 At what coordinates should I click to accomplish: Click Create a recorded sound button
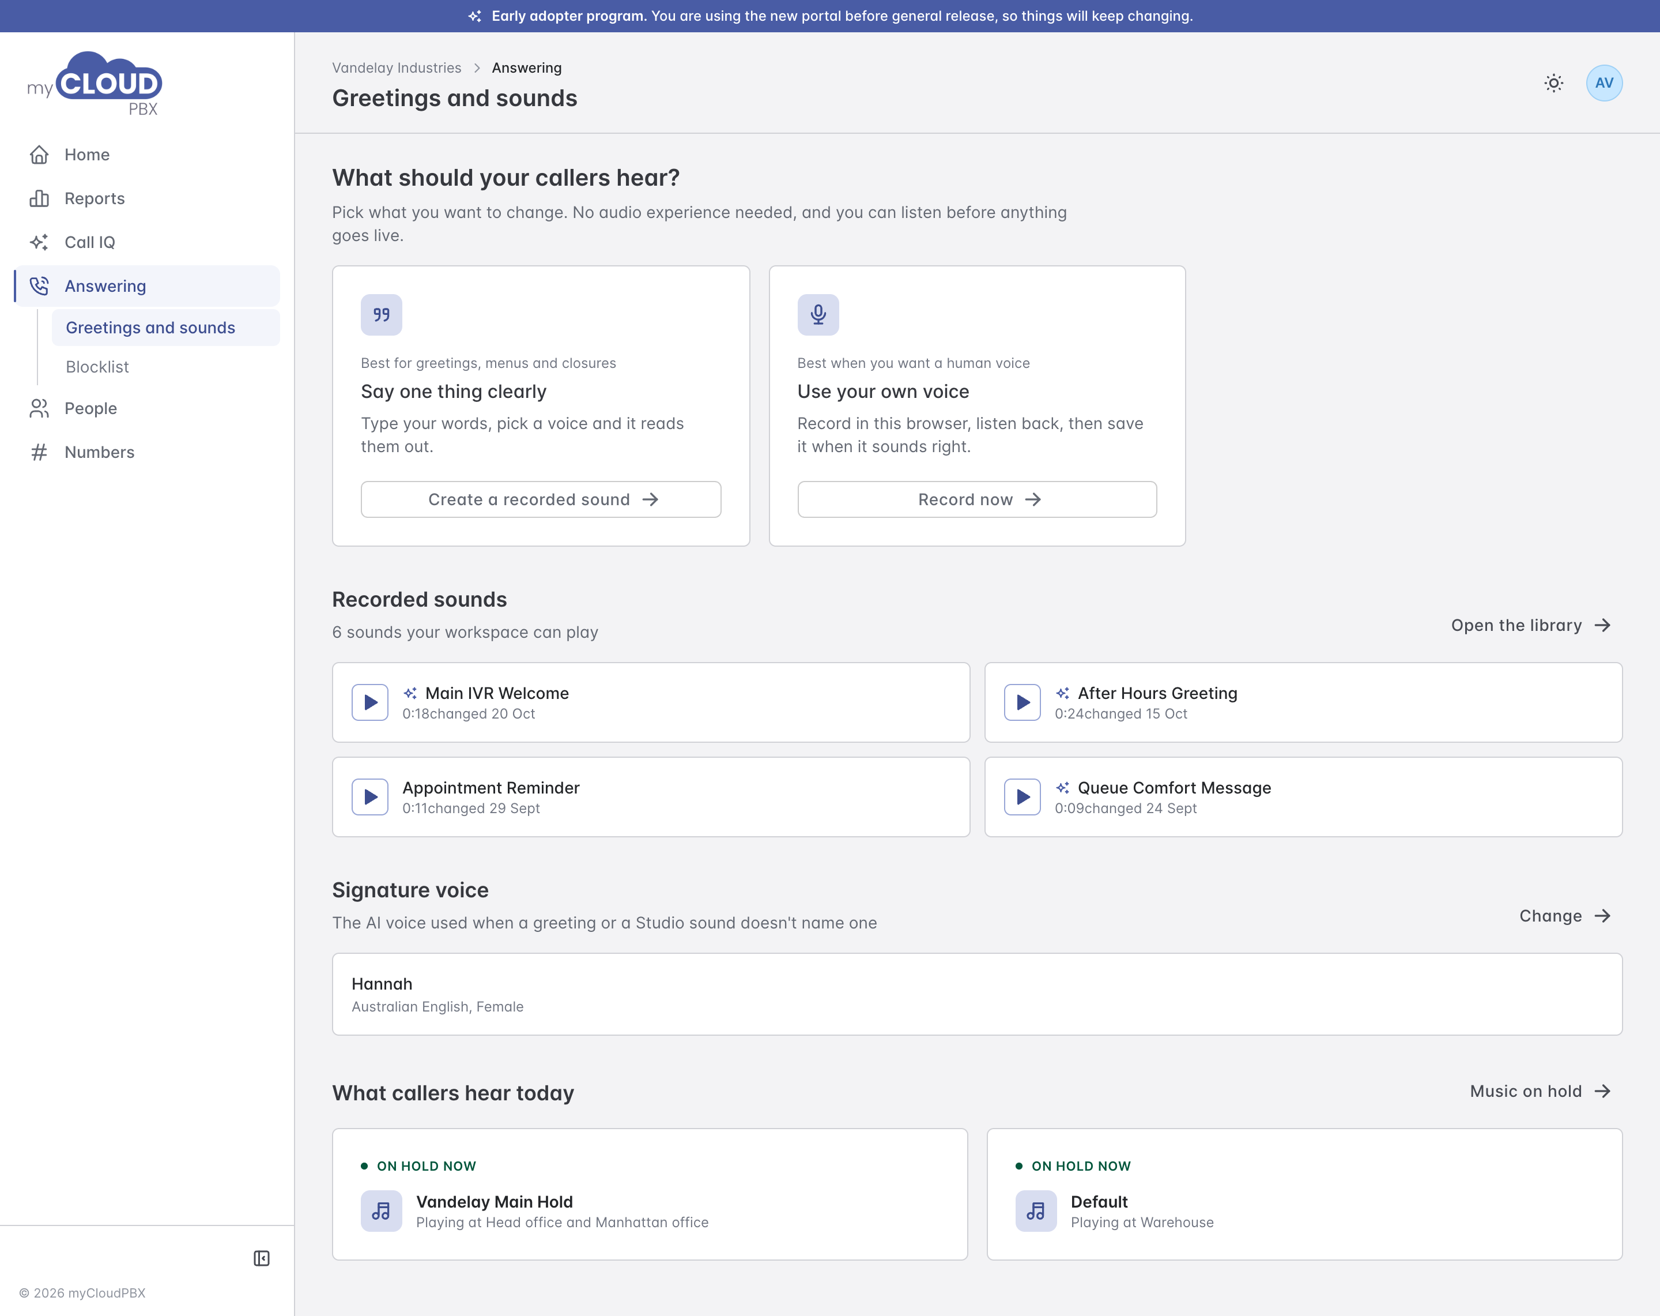(x=541, y=499)
